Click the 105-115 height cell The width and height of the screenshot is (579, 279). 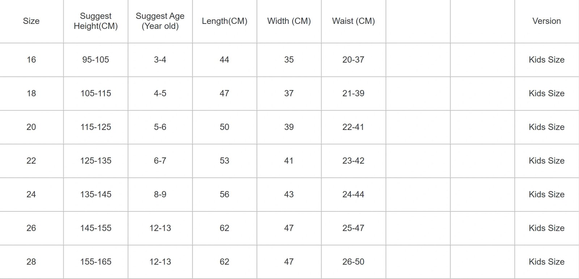tap(96, 93)
